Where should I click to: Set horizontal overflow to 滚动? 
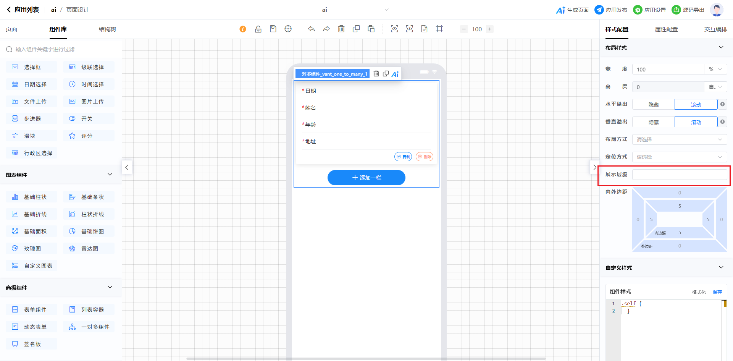coord(696,105)
